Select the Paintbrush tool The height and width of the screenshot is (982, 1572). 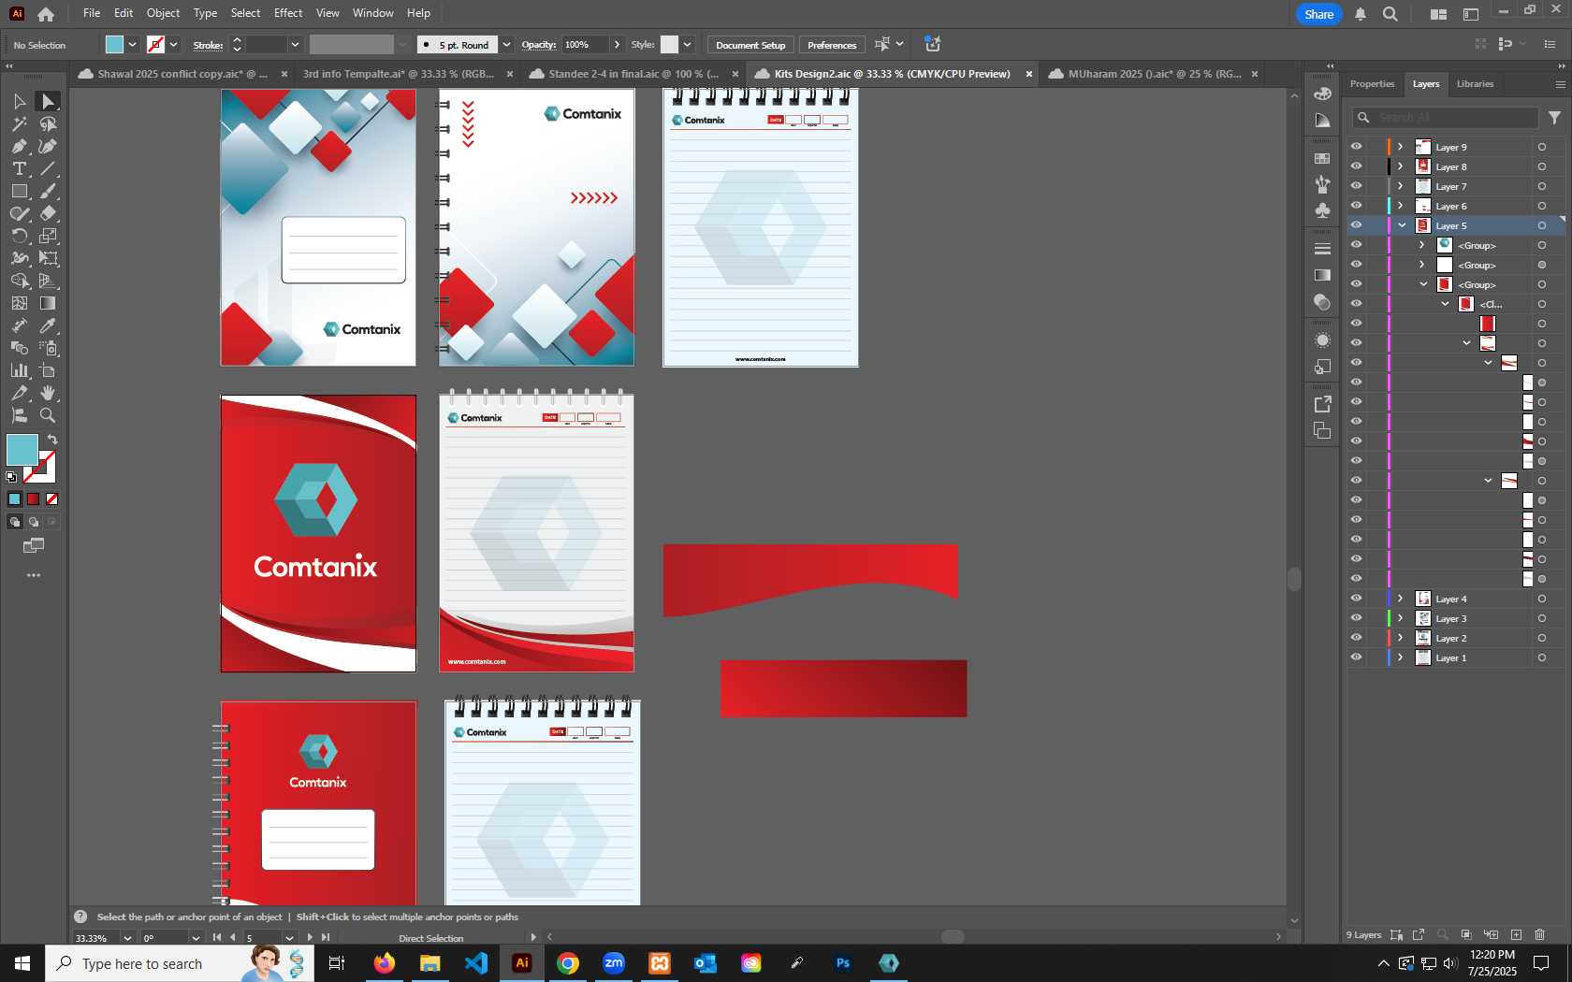coord(48,191)
